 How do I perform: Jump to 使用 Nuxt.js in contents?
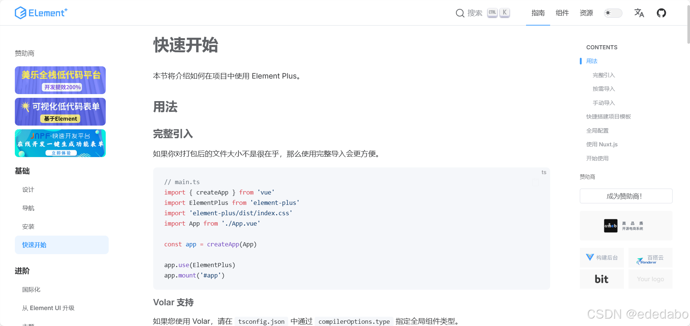coord(602,144)
